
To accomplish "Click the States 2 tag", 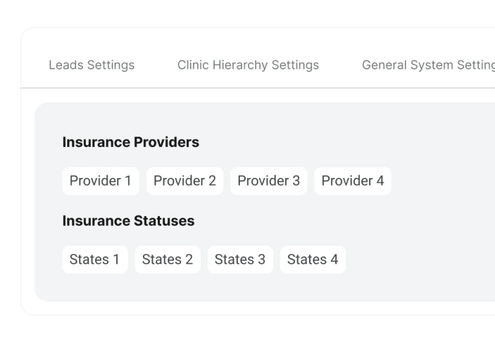I will pos(168,260).
